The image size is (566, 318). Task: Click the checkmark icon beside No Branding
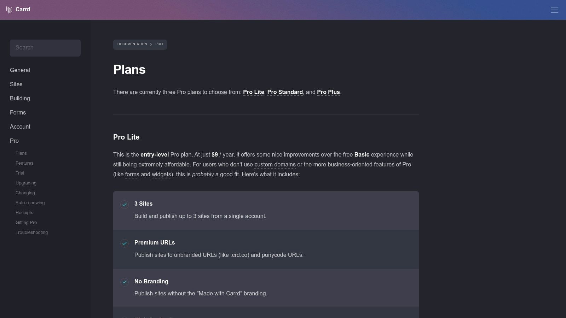pyautogui.click(x=124, y=282)
